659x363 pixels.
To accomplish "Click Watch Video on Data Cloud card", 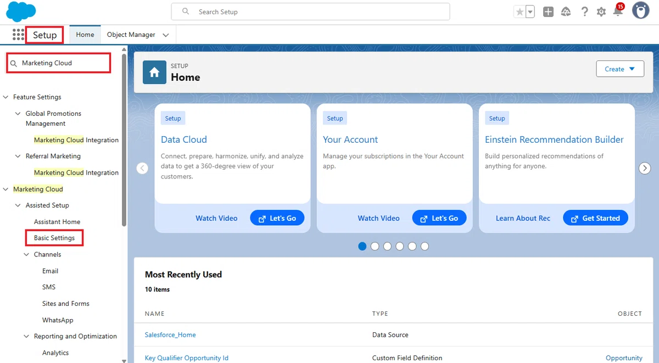I will pyautogui.click(x=216, y=218).
